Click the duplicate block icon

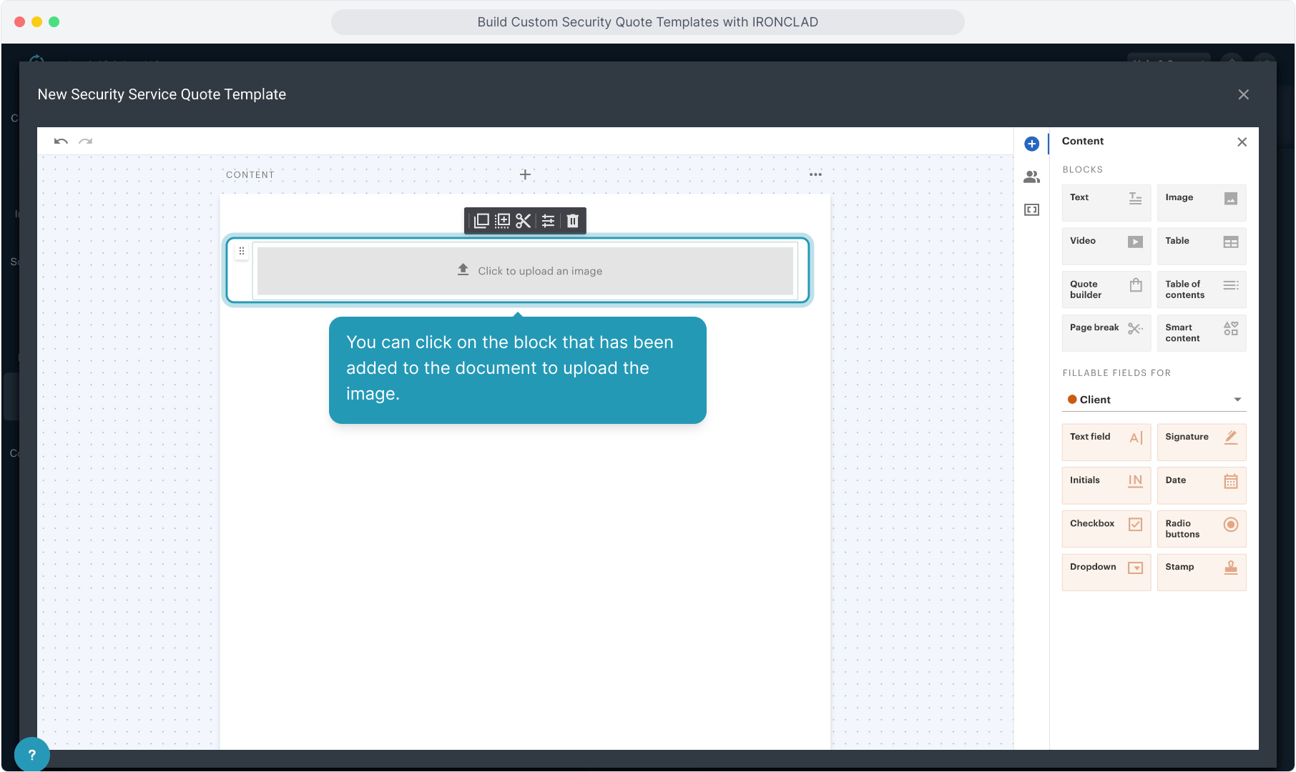[481, 221]
